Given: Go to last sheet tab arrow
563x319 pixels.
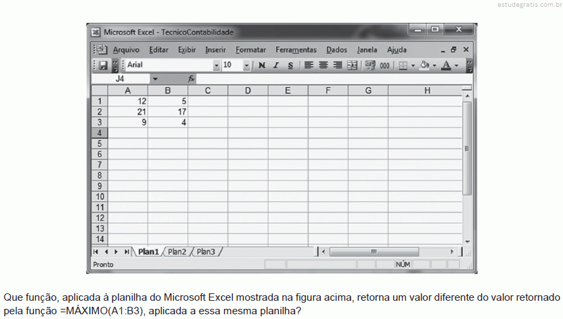Looking at the screenshot, I should (127, 252).
